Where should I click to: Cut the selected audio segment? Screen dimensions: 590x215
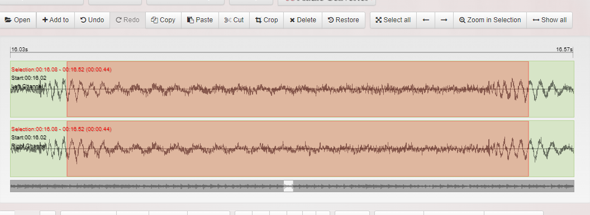click(234, 20)
